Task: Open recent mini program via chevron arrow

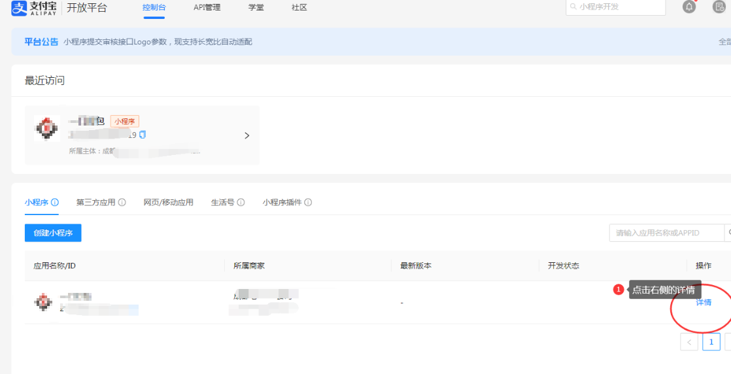Action: (x=246, y=135)
